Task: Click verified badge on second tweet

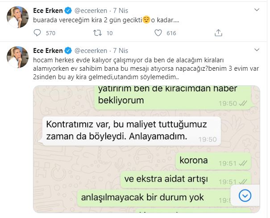Action: (68, 51)
